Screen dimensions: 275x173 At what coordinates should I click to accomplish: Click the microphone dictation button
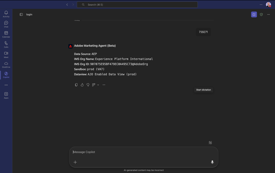click(212, 162)
